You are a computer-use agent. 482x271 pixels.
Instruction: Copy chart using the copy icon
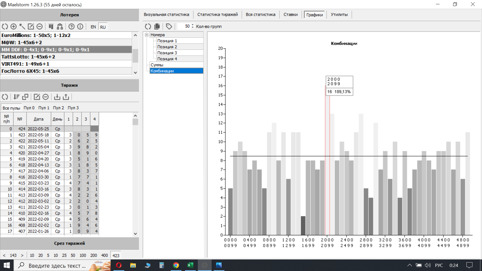point(157,26)
